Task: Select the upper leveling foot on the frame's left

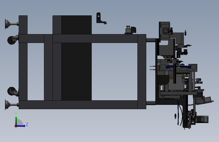Action: click(12, 24)
